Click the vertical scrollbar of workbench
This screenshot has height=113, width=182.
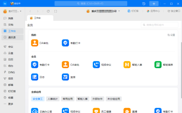coord(181,70)
